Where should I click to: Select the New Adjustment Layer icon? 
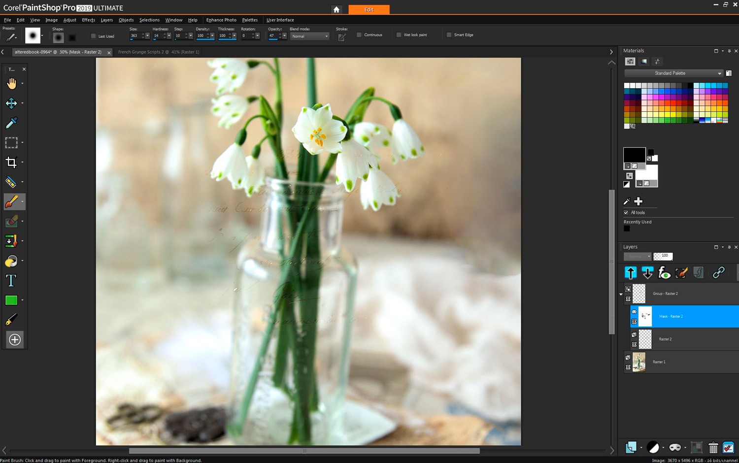654,447
